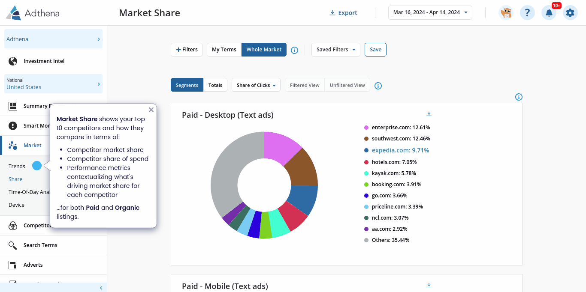The image size is (586, 292).
Task: Download the Paid - Desktop chart
Action: pos(429,114)
